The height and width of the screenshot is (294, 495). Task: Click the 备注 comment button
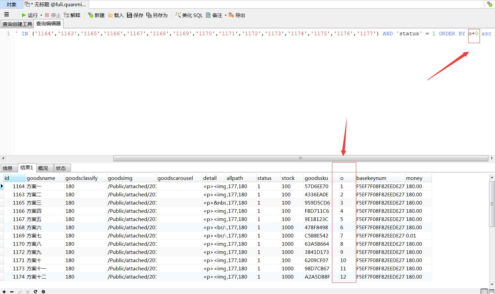coord(214,15)
